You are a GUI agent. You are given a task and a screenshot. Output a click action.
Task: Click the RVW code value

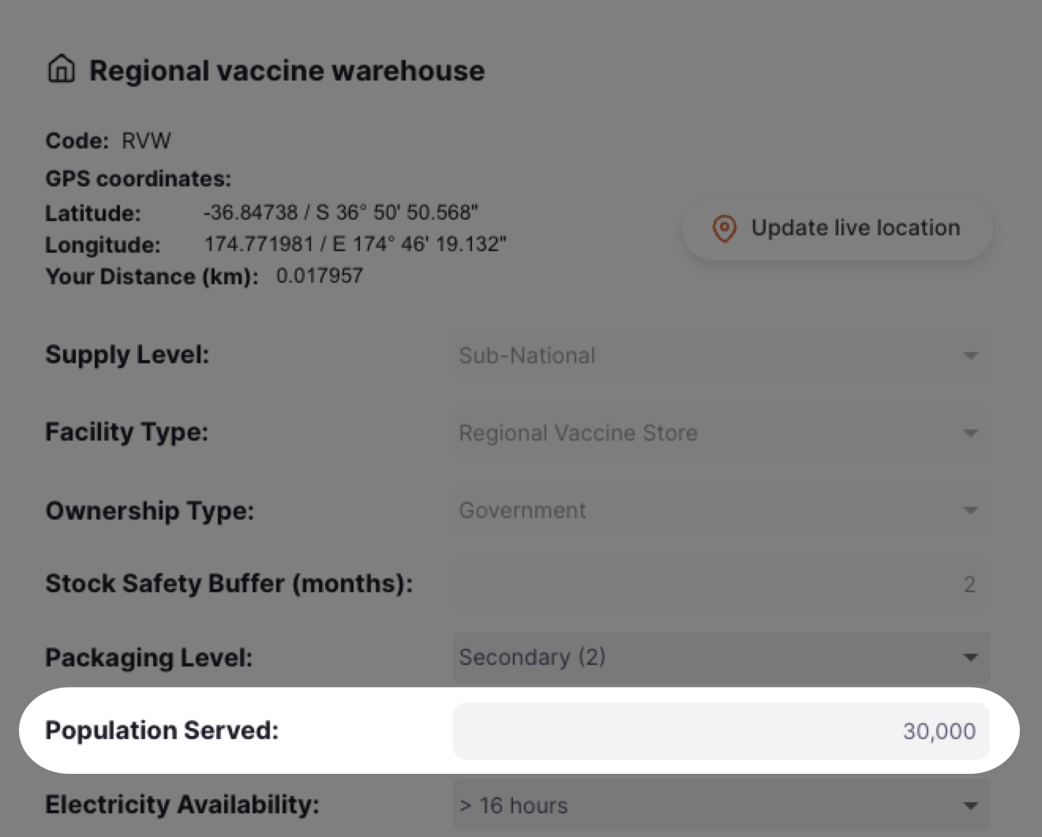click(x=146, y=141)
